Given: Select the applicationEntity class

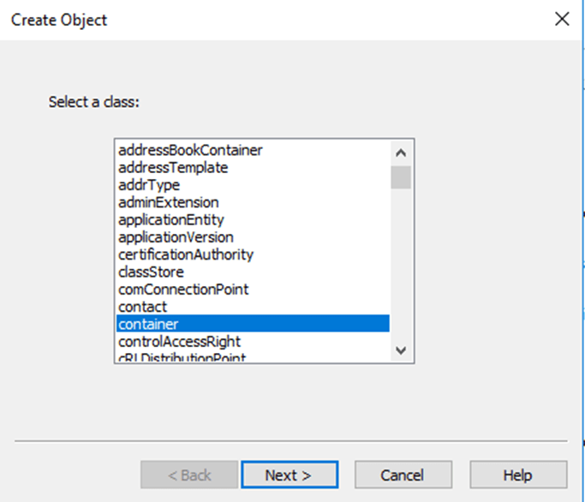Looking at the screenshot, I should (171, 220).
